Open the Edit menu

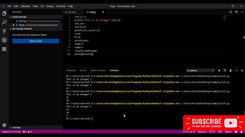tap(16, 6)
